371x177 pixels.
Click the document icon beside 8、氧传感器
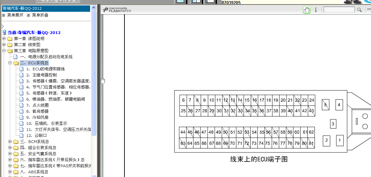pyautogui.click(x=22, y=111)
